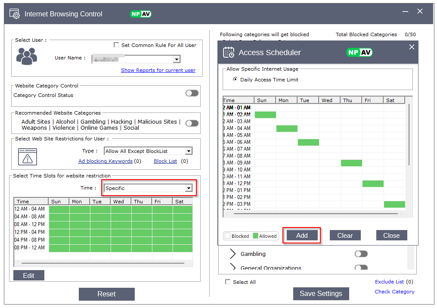Click the Internet Browsing Control gear icon
The height and width of the screenshot is (308, 437).
[15, 14]
